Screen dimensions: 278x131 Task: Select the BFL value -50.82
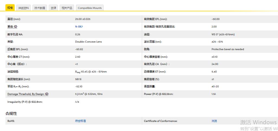(79, 49)
